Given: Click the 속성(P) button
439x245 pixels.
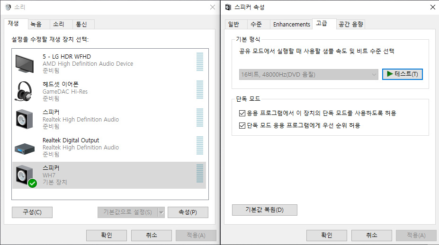Looking at the screenshot, I should point(188,212).
